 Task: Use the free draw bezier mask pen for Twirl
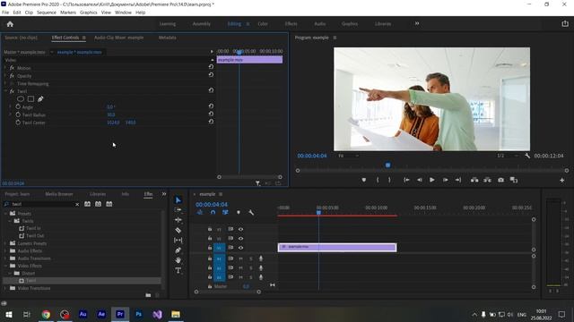pyautogui.click(x=40, y=99)
